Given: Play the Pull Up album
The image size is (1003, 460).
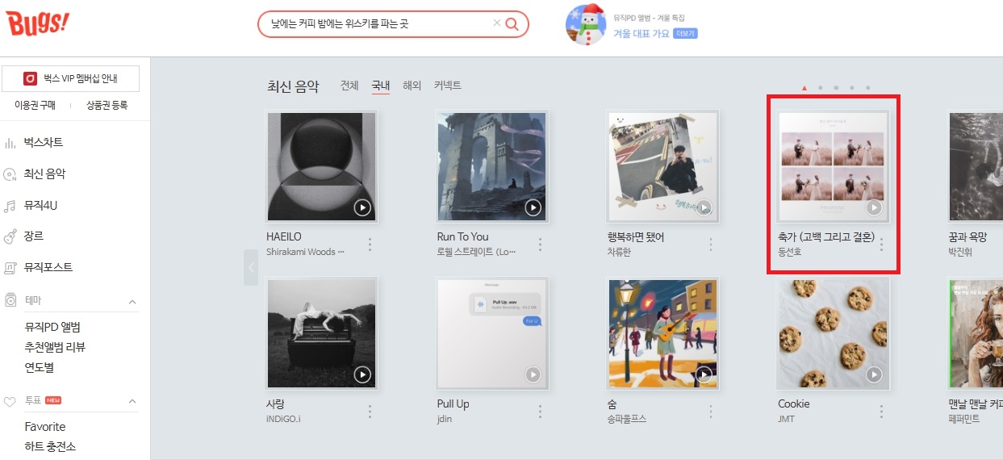Looking at the screenshot, I should (533, 374).
